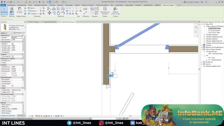
Task: Switch to the first view tab
Action: click(x=34, y=22)
